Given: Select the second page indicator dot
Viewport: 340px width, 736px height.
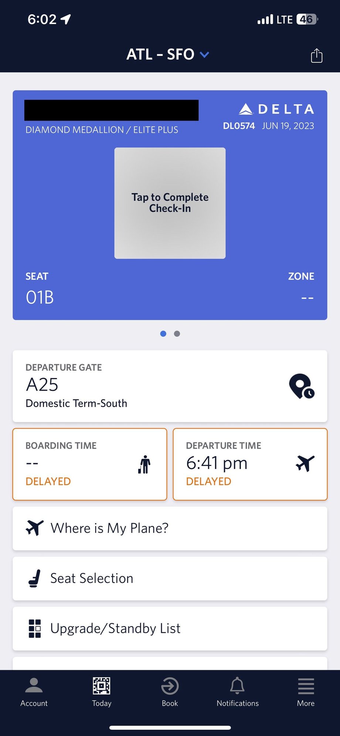Looking at the screenshot, I should coord(177,334).
